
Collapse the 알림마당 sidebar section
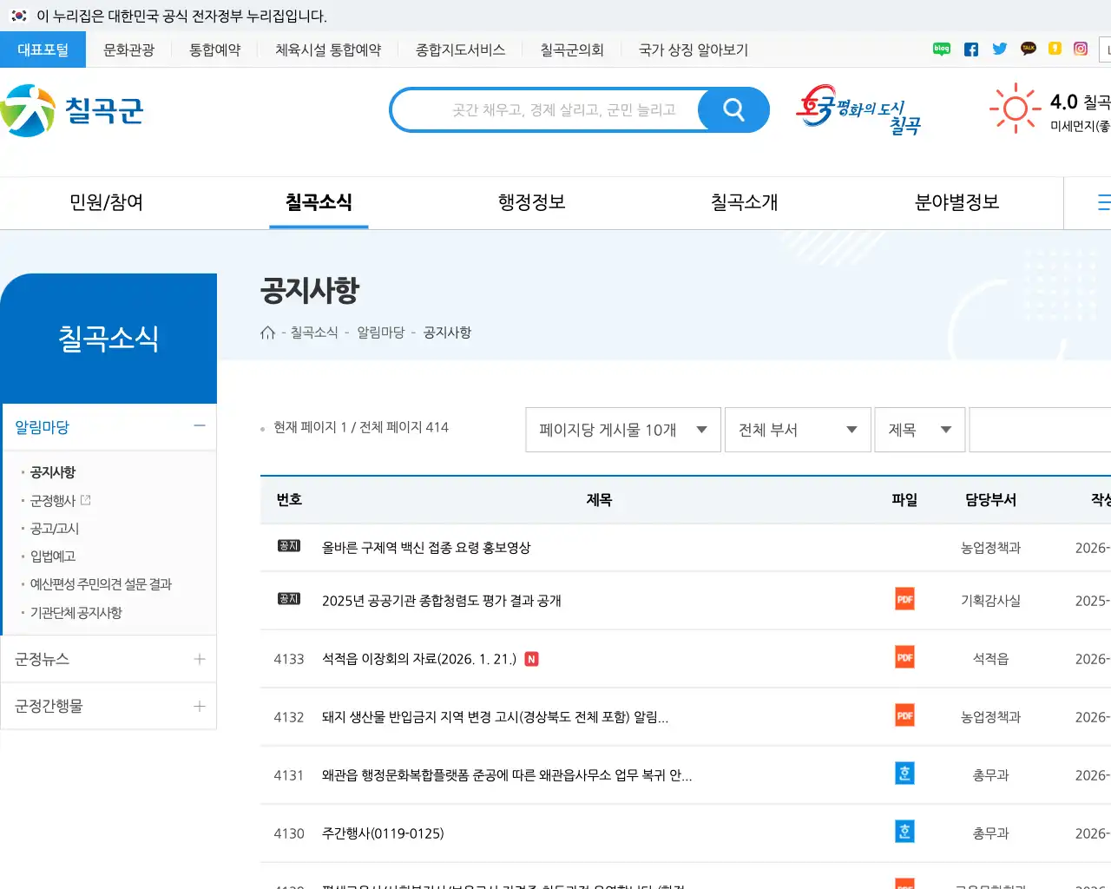coord(199,426)
